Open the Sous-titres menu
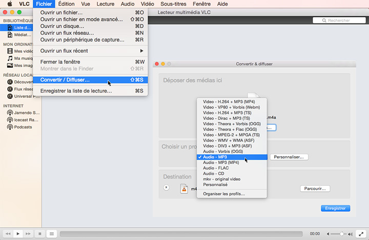This screenshot has width=369, height=240. (x=173, y=4)
